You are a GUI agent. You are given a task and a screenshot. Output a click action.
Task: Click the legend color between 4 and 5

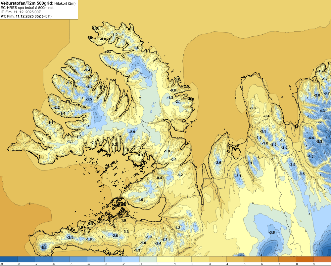(x=235, y=259)
